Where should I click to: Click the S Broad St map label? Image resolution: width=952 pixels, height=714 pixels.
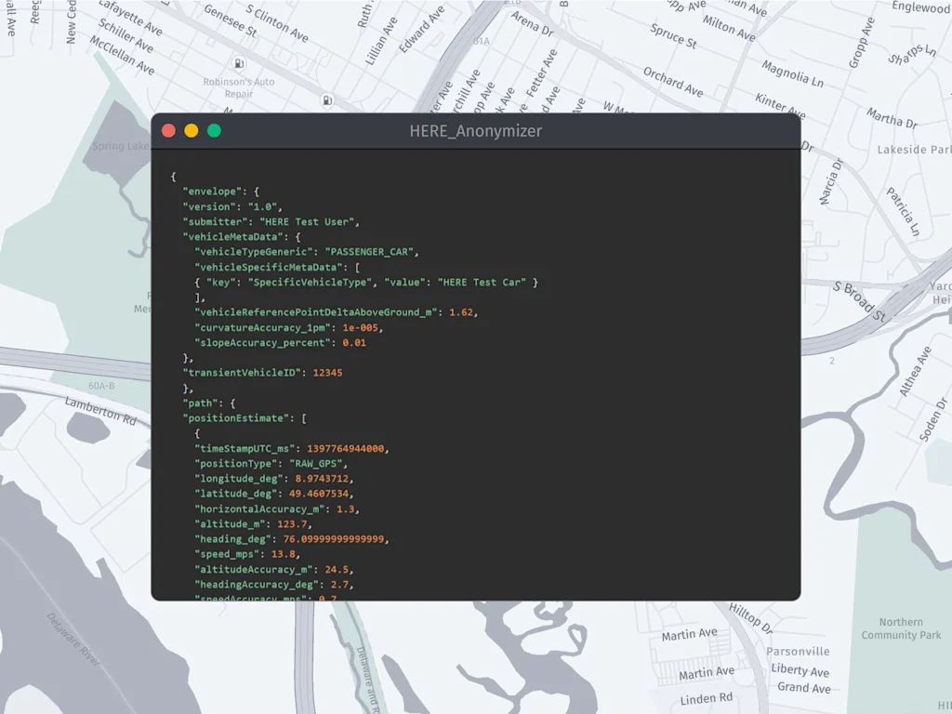(x=859, y=301)
